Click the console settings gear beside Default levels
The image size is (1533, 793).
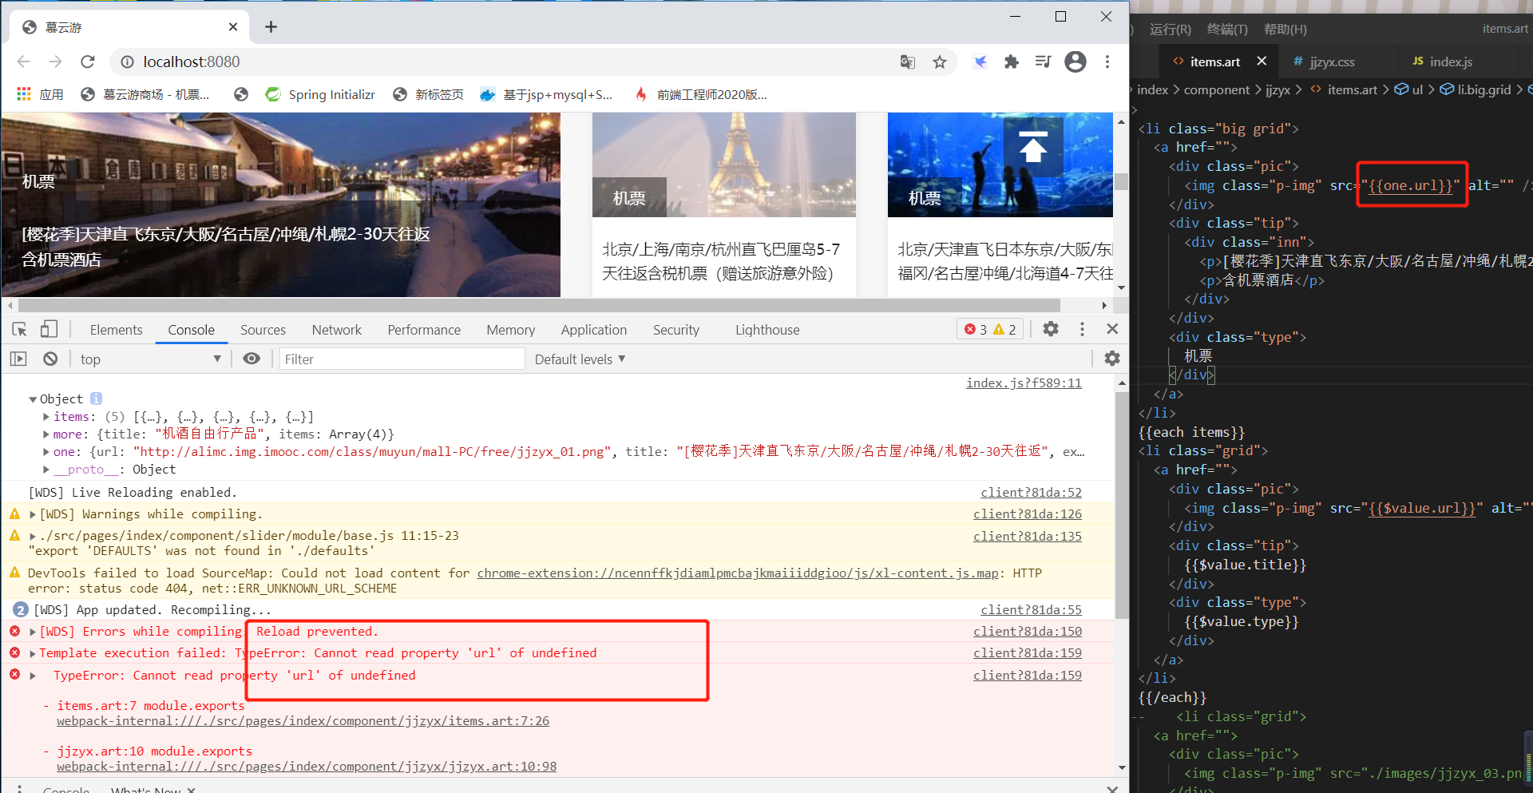pos(1111,358)
